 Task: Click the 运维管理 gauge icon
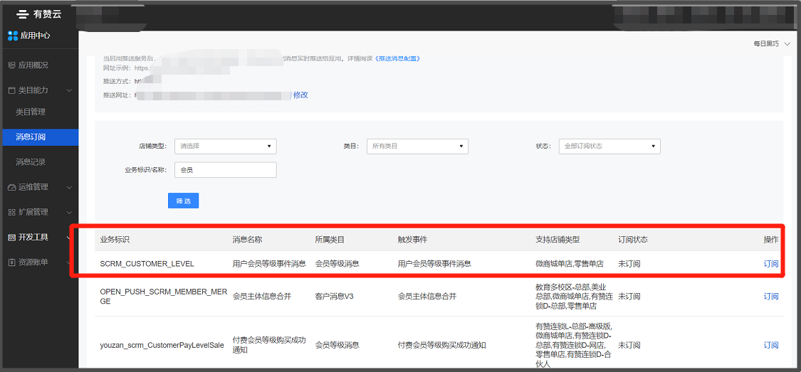point(12,187)
